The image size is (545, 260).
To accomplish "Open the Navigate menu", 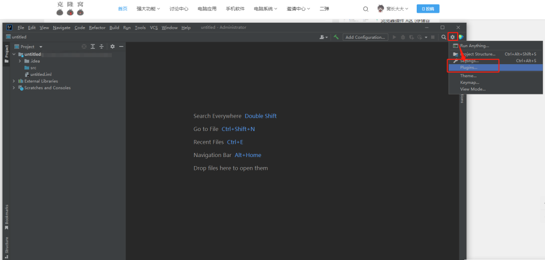I will click(x=62, y=28).
